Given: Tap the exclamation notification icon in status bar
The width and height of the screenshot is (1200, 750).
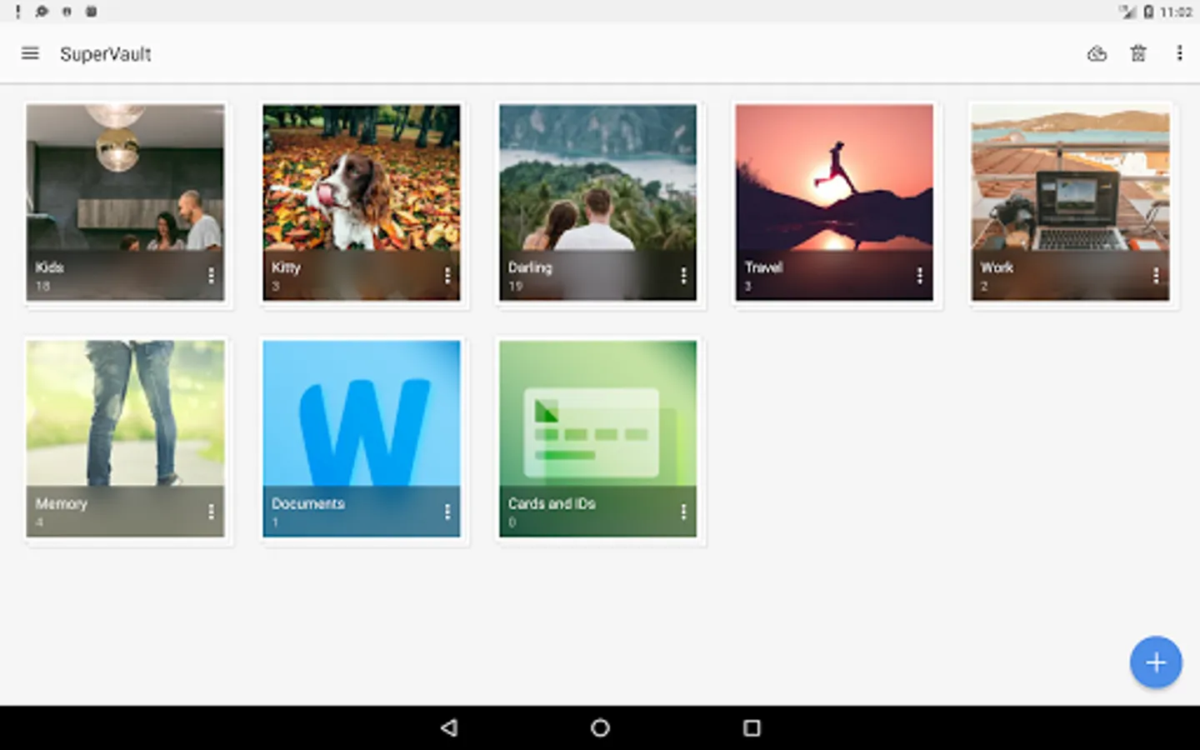Looking at the screenshot, I should 17,12.
